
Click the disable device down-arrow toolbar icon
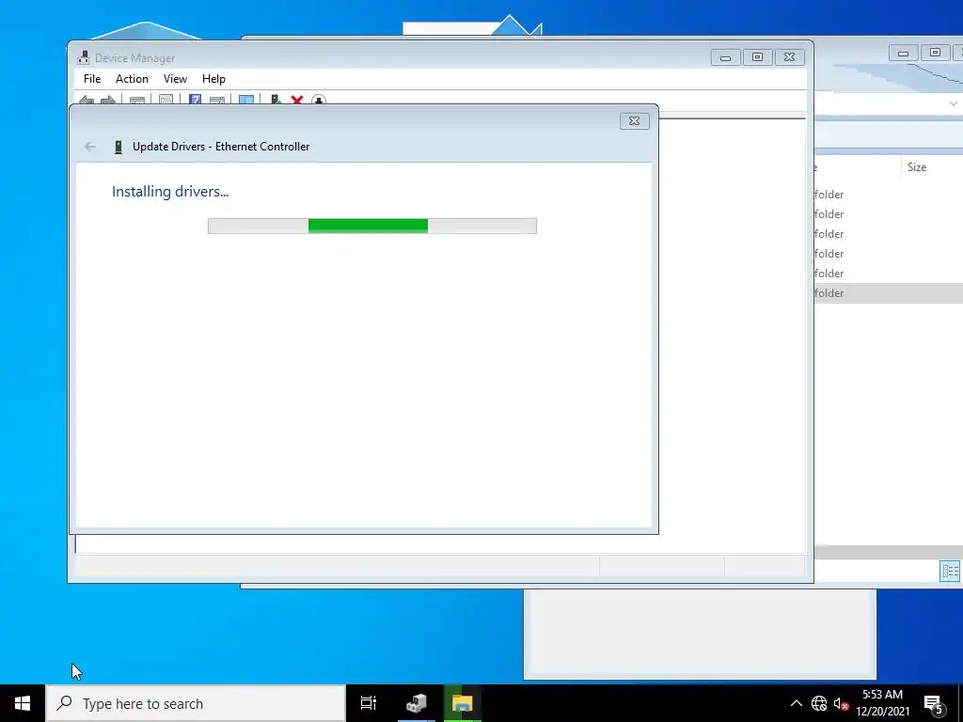pyautogui.click(x=318, y=100)
